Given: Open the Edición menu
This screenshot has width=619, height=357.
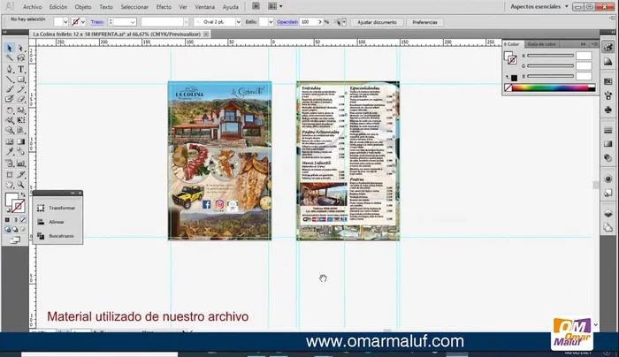Looking at the screenshot, I should 58,7.
